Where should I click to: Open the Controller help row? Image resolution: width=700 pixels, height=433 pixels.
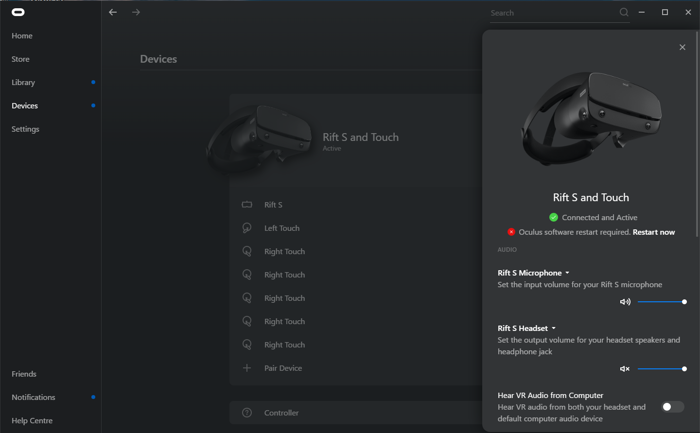click(x=356, y=413)
